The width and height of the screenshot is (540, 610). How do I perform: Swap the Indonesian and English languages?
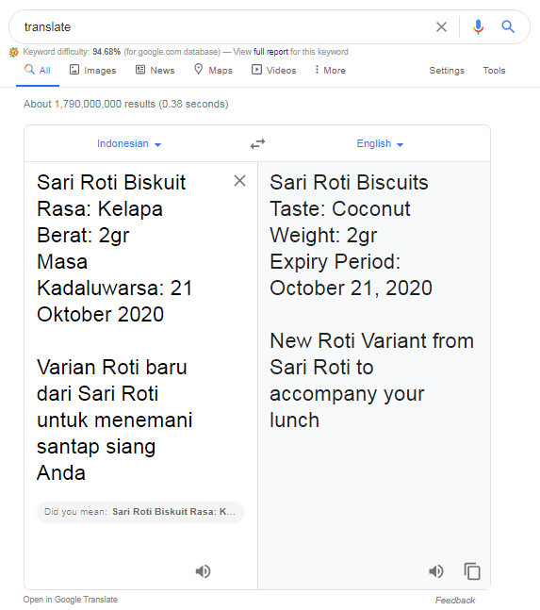257,144
